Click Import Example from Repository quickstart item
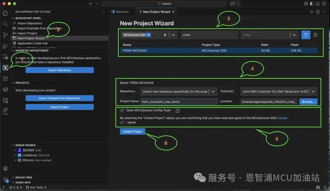 coord(39,28)
